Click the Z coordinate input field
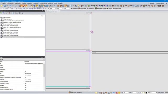This screenshot has width=168, height=94. click(x=67, y=8)
